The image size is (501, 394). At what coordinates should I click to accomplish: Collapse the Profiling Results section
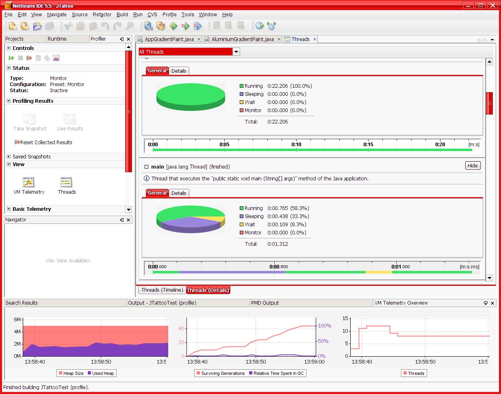click(9, 101)
